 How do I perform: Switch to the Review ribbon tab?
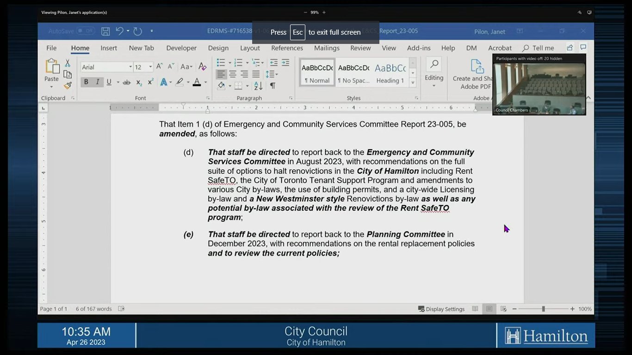[360, 48]
